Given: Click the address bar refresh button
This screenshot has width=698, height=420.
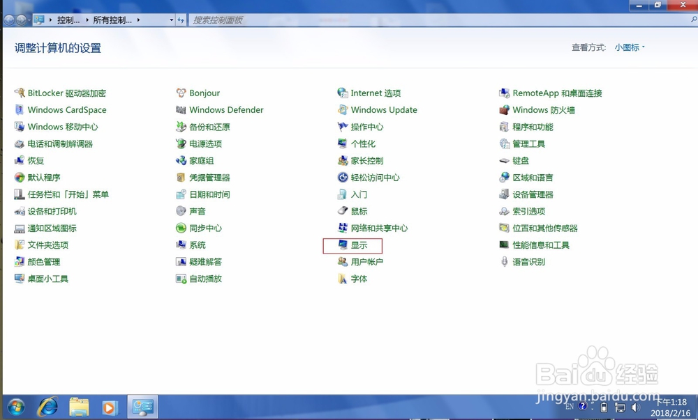Looking at the screenshot, I should (x=181, y=20).
